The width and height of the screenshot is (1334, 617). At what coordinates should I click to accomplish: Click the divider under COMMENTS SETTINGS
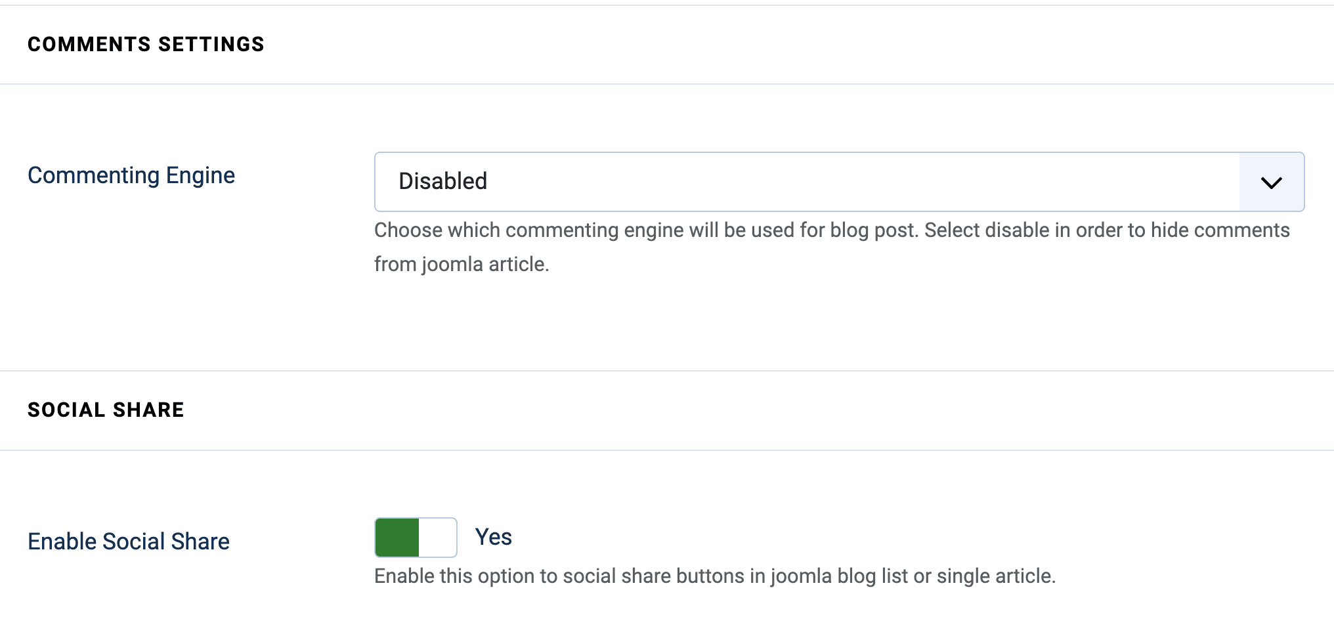tap(667, 83)
